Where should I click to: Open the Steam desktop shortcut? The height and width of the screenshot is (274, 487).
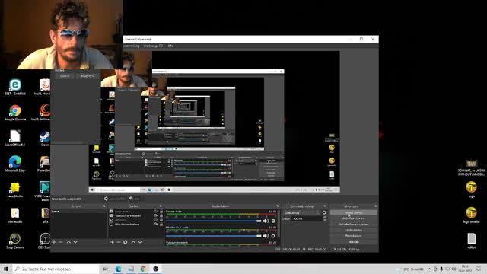45,139
